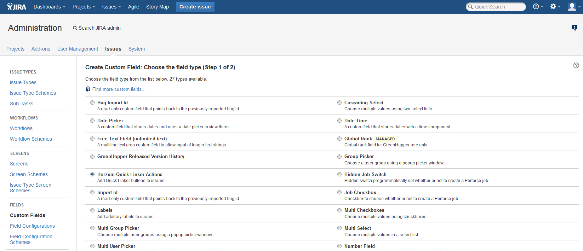Expand the Dashboards dropdown menu
Image resolution: width=583 pixels, height=251 pixels.
click(49, 7)
